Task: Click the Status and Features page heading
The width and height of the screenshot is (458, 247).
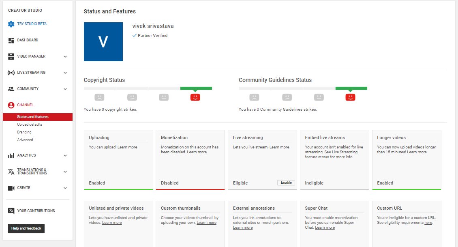Action: click(109, 11)
